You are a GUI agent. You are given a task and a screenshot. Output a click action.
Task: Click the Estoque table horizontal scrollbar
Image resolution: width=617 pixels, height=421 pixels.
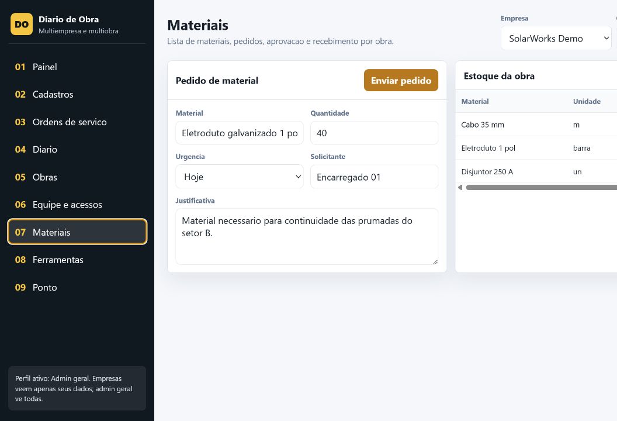542,188
